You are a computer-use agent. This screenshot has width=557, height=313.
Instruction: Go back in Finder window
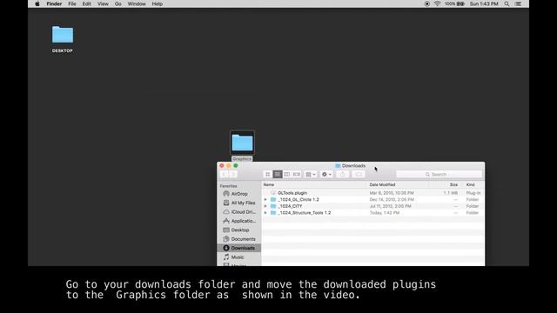(x=225, y=174)
